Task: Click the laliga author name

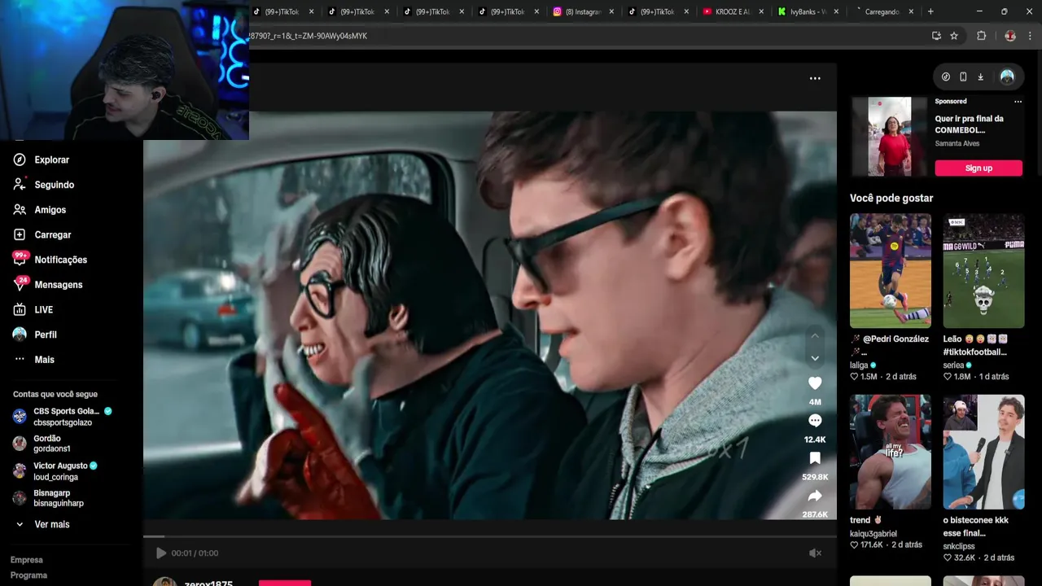Action: [860, 365]
